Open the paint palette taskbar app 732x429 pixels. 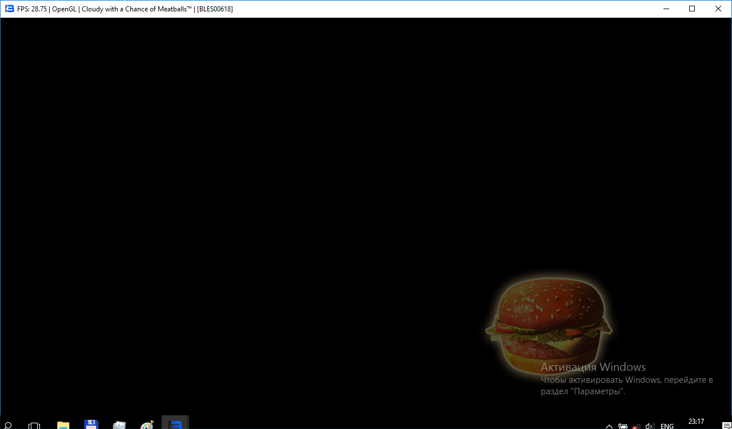(147, 425)
